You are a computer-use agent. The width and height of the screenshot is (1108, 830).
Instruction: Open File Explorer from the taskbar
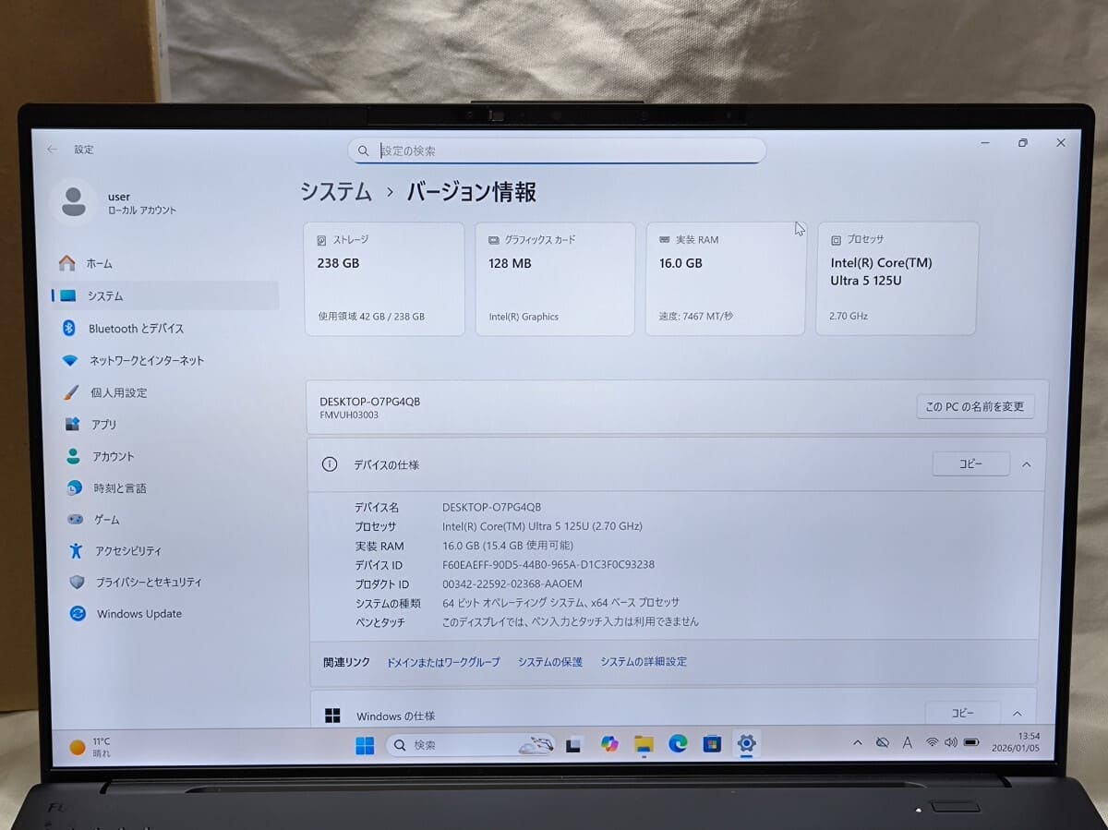(x=644, y=744)
